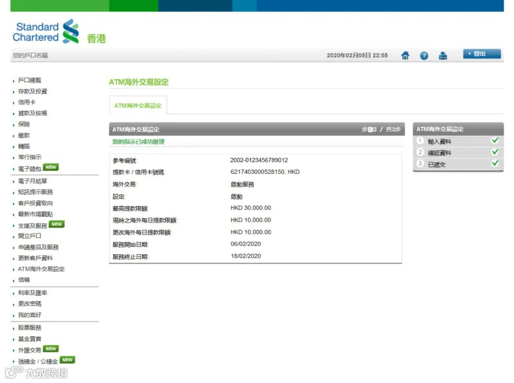The height and width of the screenshot is (383, 514).
Task: Print the page using the printer icon
Action: (443, 56)
